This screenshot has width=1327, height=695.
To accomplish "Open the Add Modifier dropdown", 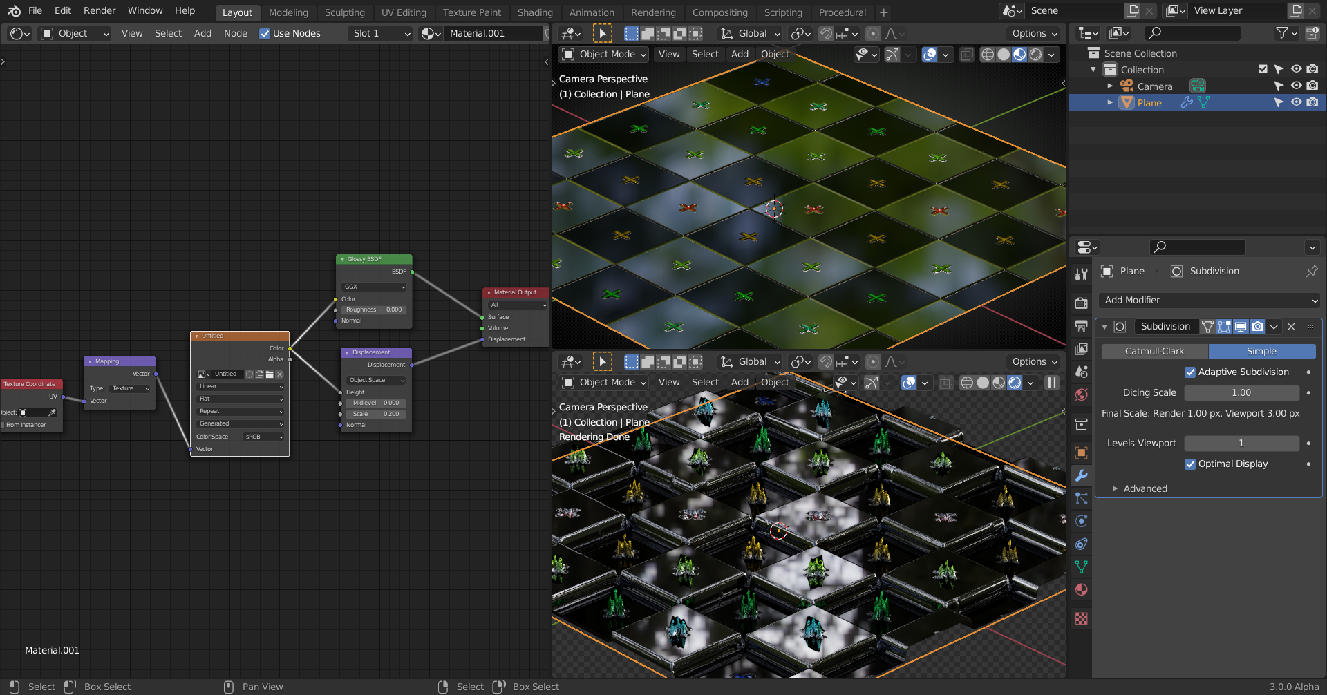I will point(1209,301).
